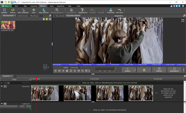Click the Undo arrow in title bar
This screenshot has width=186, height=113.
coord(15,2)
